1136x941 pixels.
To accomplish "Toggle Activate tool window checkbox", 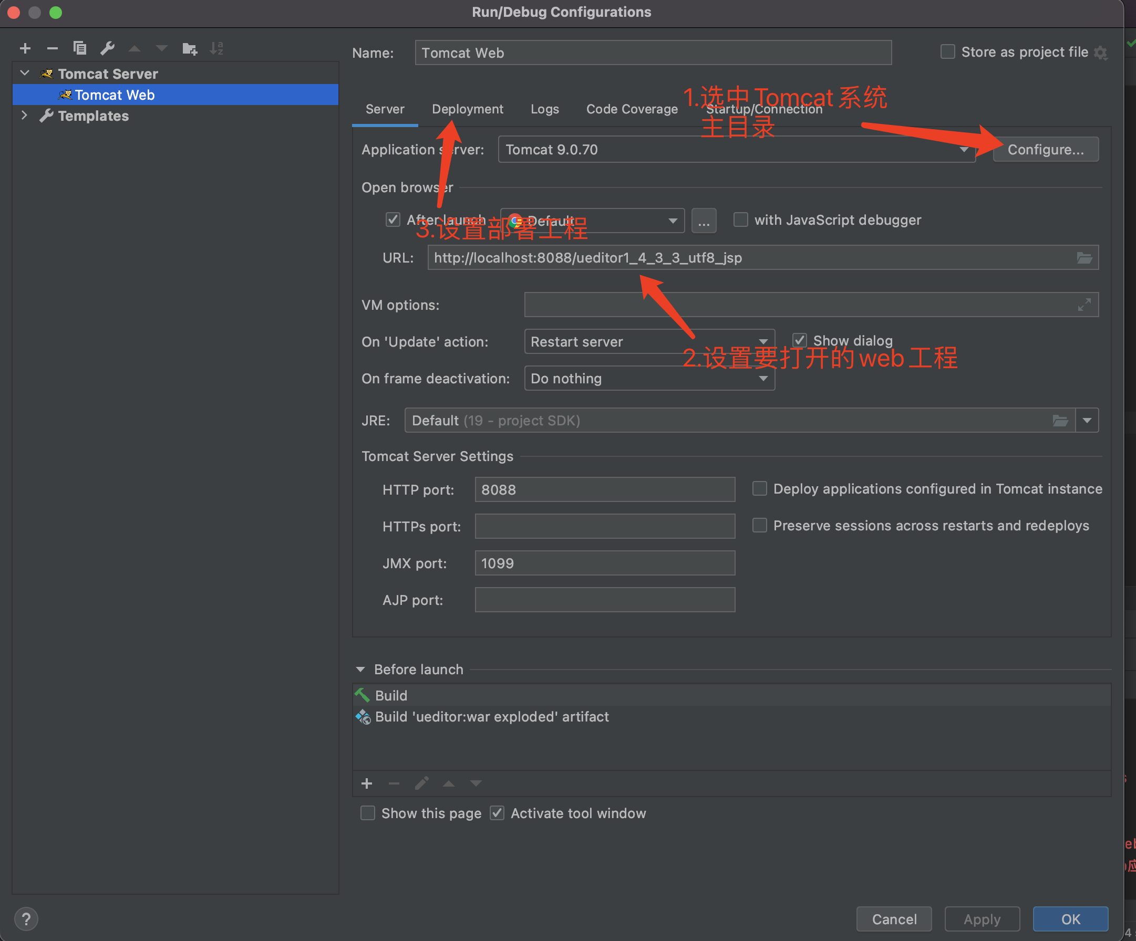I will point(497,813).
